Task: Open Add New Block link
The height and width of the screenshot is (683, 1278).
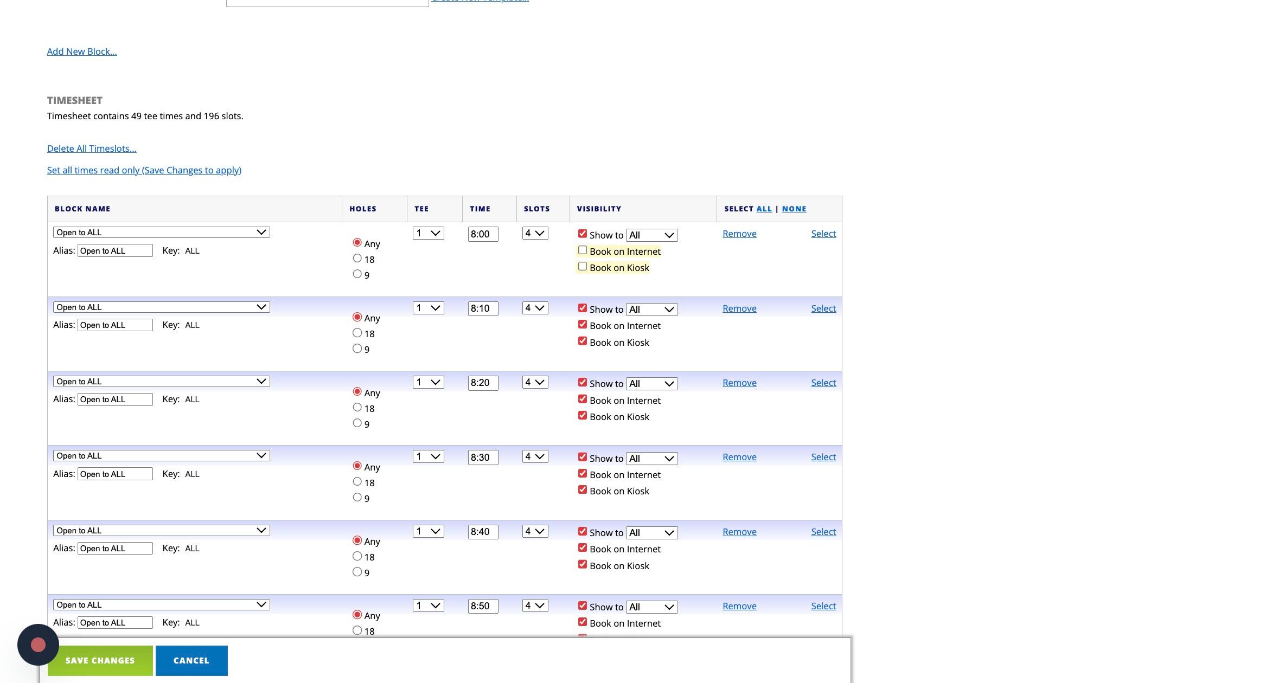Action: pyautogui.click(x=82, y=51)
